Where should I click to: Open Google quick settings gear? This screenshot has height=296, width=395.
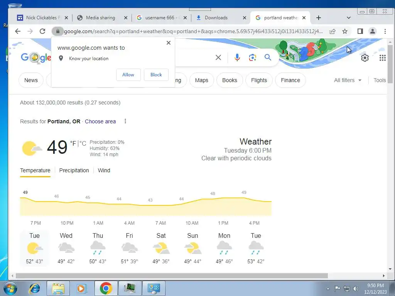click(365, 58)
